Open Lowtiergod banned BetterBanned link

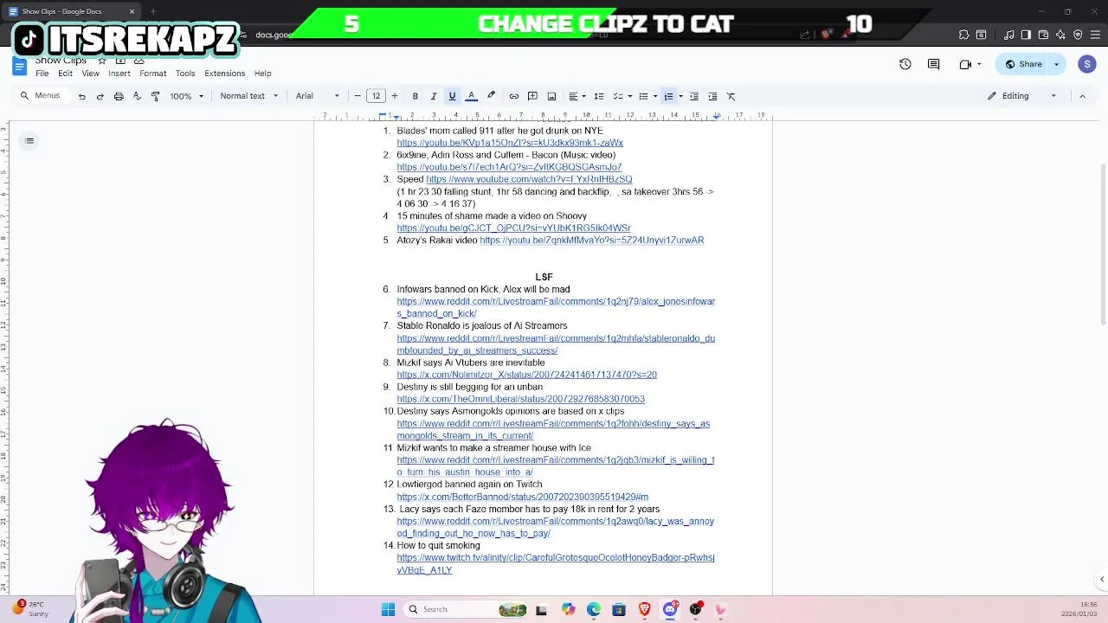coord(522,498)
